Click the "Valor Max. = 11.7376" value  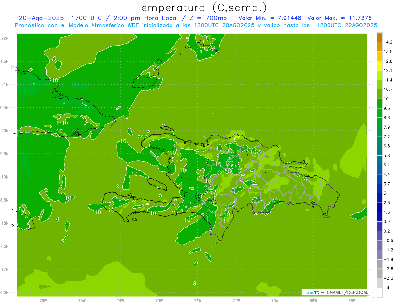click(x=339, y=18)
